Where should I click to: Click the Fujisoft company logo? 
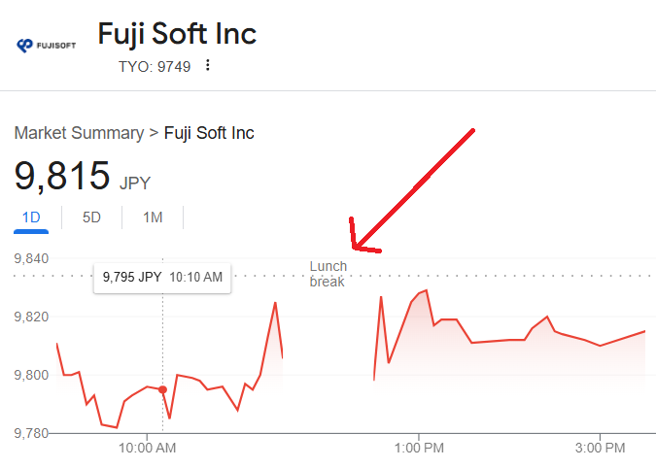tap(46, 45)
